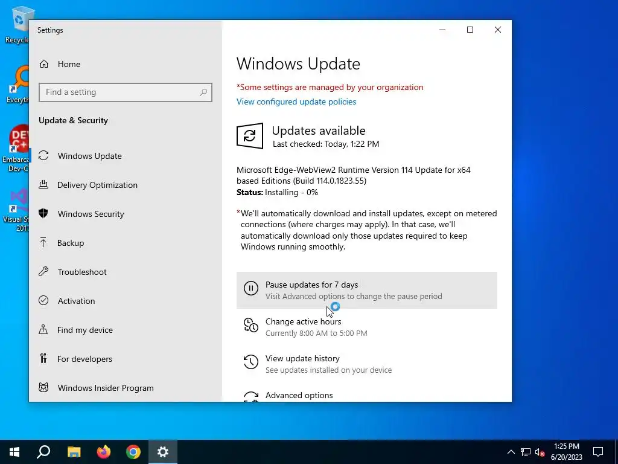Switch to the Backup page

pyautogui.click(x=71, y=243)
